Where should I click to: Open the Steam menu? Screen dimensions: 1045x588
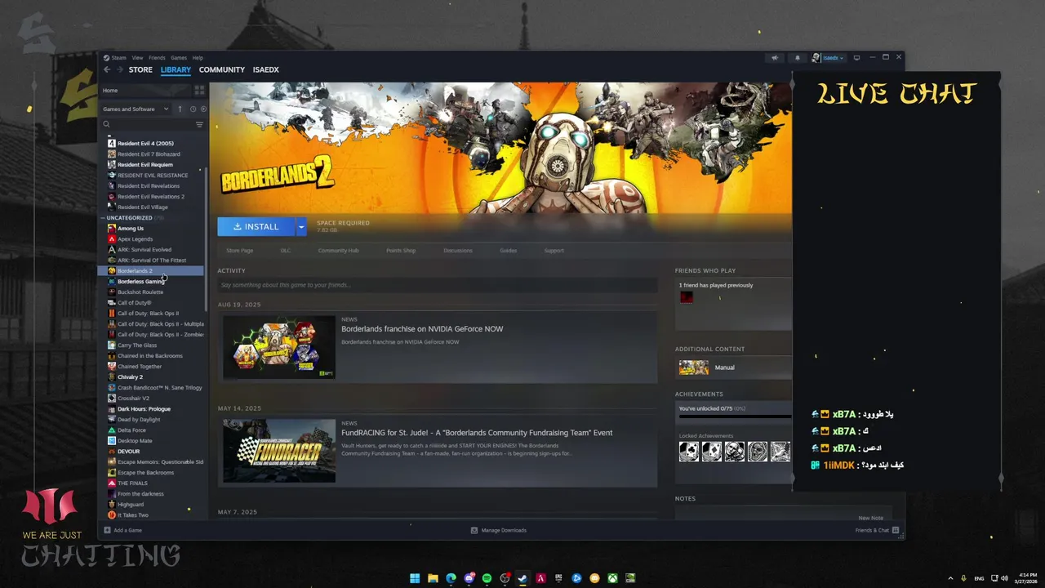(x=119, y=58)
